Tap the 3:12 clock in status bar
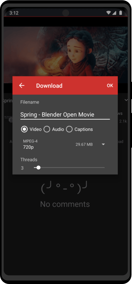Image resolution: width=132 pixels, height=284 pixels. pyautogui.click(x=14, y=13)
